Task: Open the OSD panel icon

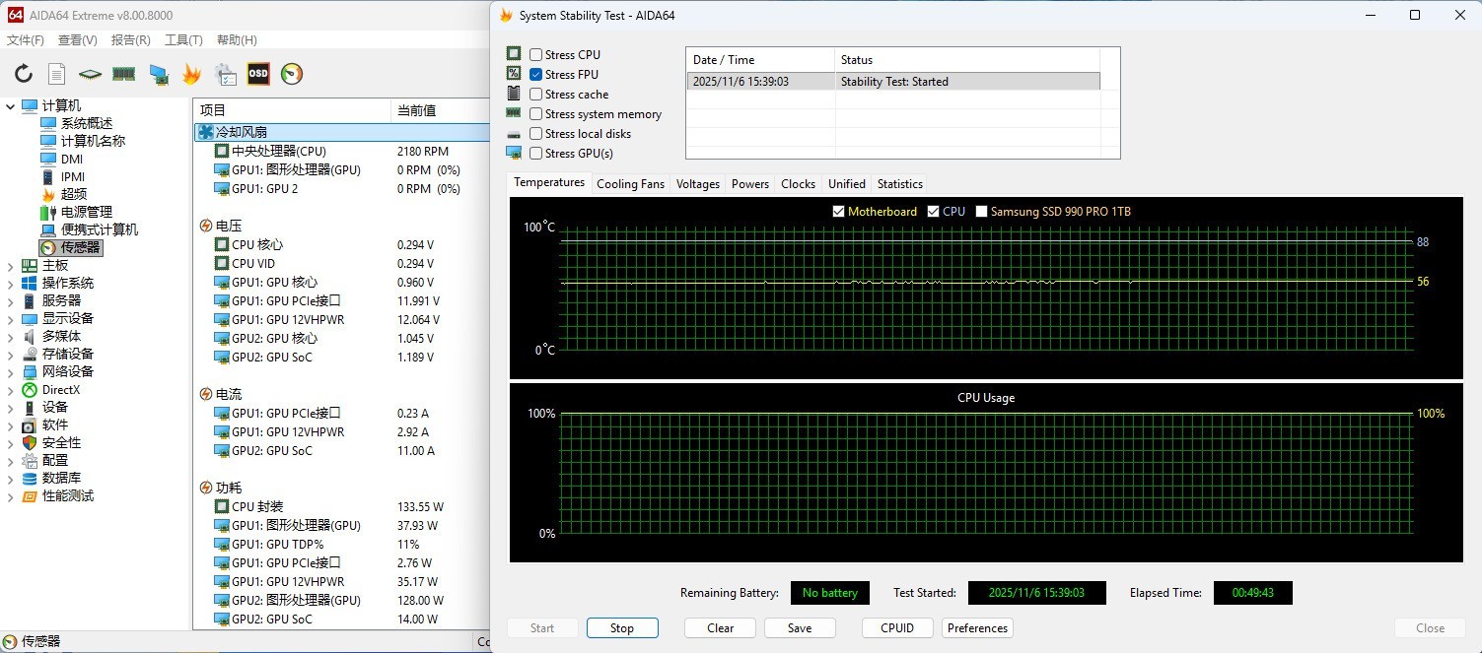Action: (257, 74)
